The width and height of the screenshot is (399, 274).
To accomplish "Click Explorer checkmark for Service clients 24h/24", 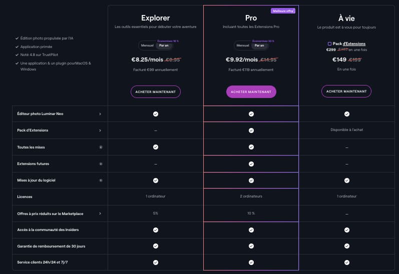I will click(156, 262).
